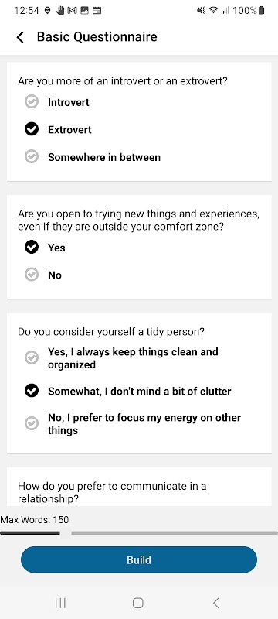Tap the Android home navigation icon
This screenshot has width=278, height=619.
click(x=137, y=603)
